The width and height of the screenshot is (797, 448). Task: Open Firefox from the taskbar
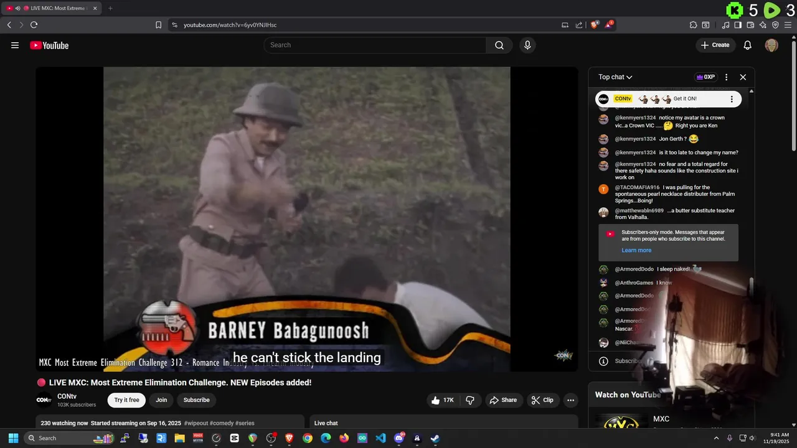[x=344, y=438]
